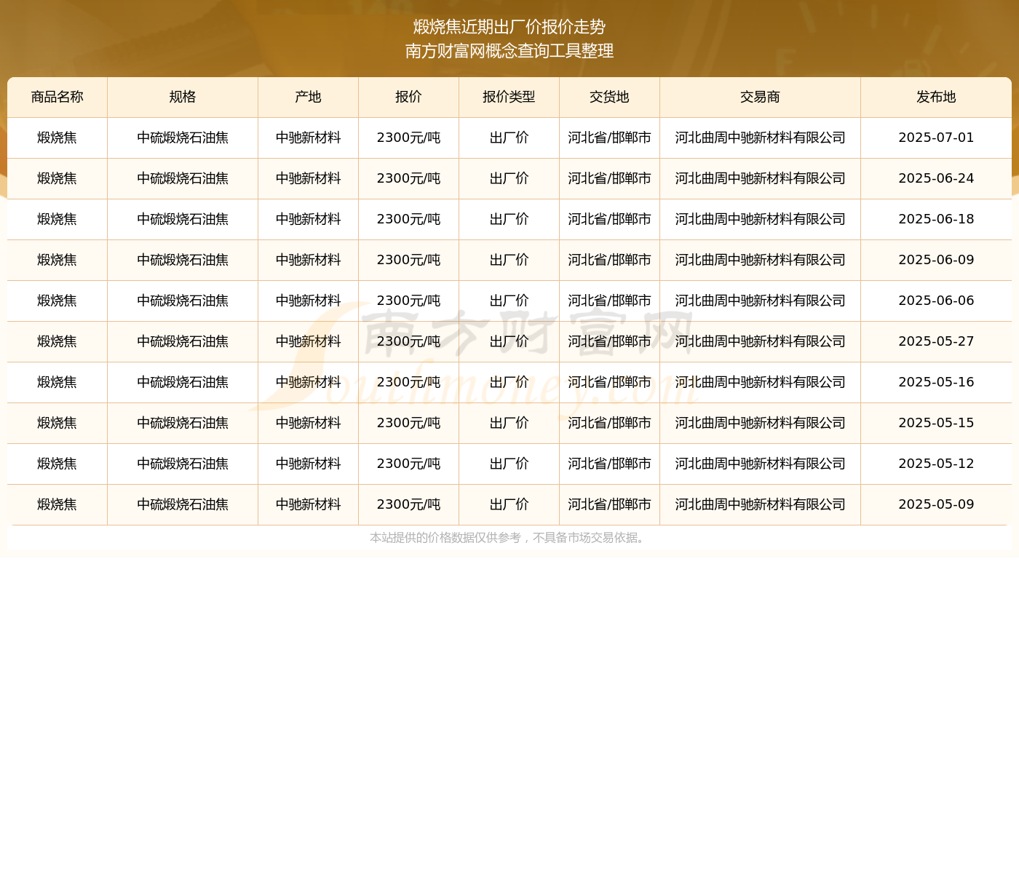Click 中驰新材料 in the 2025-05-15 row
The width and height of the screenshot is (1019, 877).
coord(309,423)
